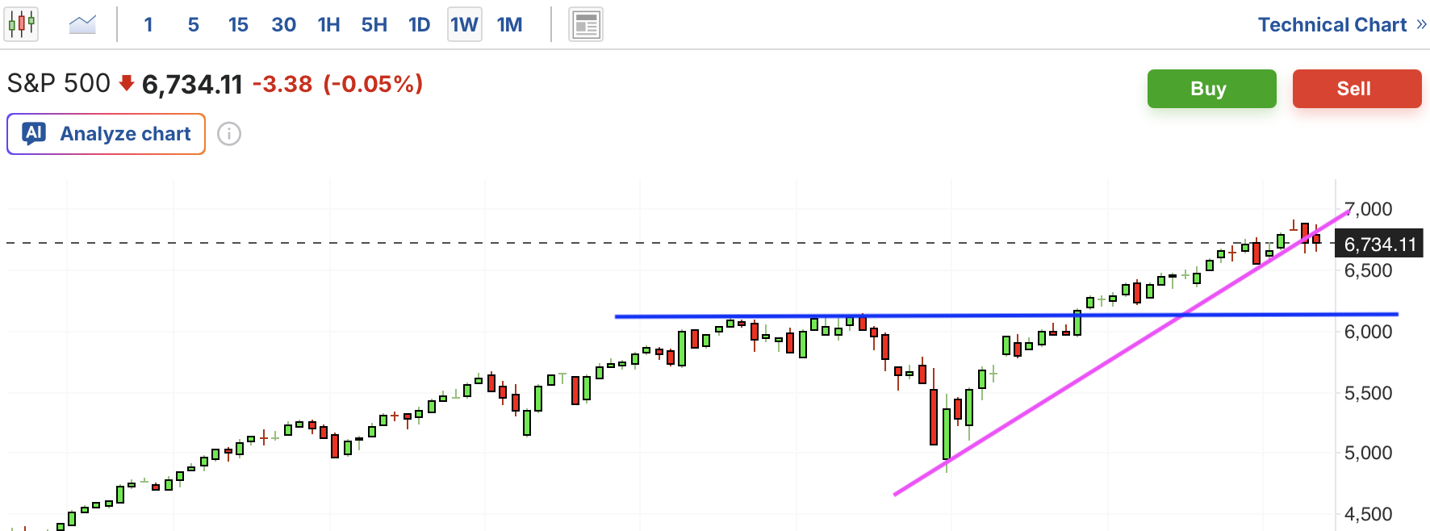Set chart interval to 5H
The height and width of the screenshot is (531, 1430).
[x=374, y=25]
